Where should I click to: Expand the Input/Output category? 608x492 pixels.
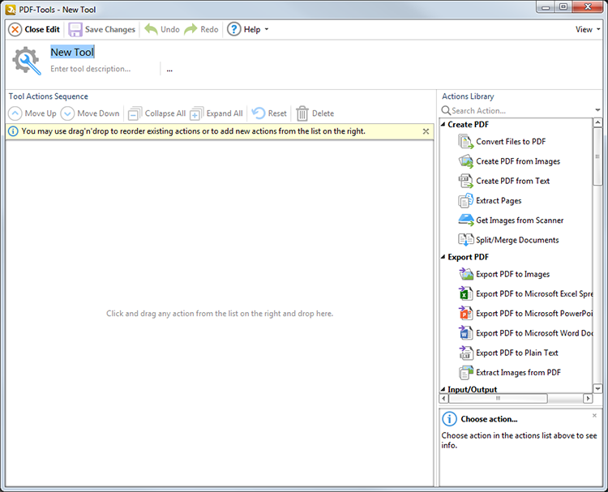pyautogui.click(x=443, y=390)
